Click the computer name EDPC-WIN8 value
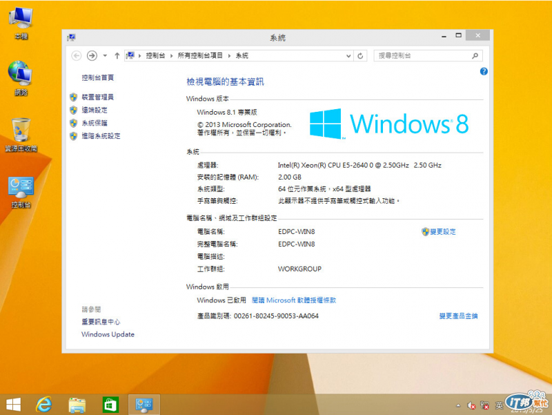This screenshot has height=415, width=552. click(297, 231)
